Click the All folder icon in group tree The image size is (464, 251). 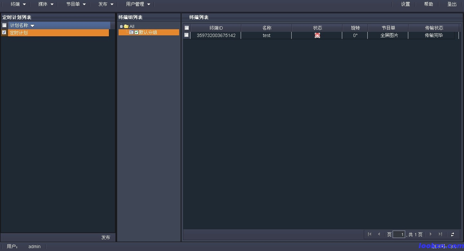(126, 26)
